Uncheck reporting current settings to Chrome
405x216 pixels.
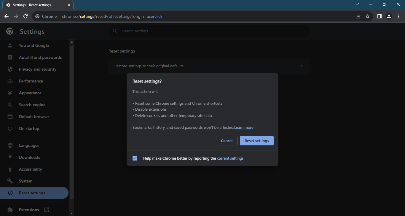(x=135, y=158)
